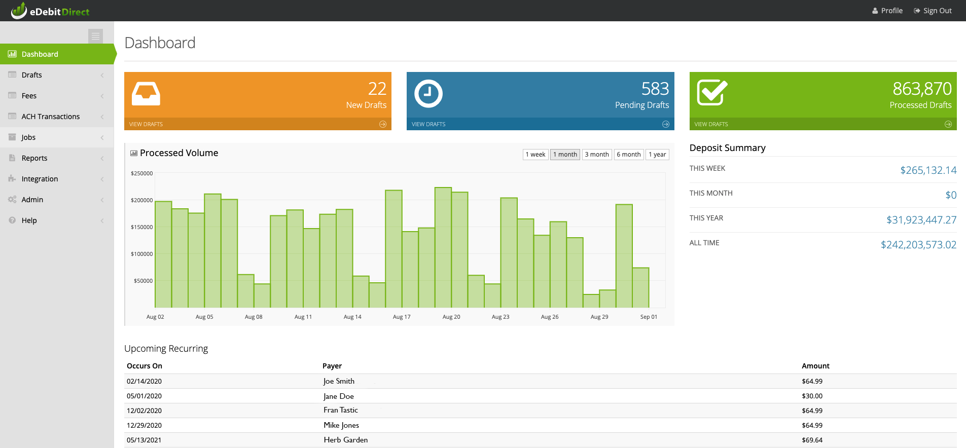The height and width of the screenshot is (448, 966).
Task: Click the tallest Aug 20 chart bar
Action: coord(443,247)
